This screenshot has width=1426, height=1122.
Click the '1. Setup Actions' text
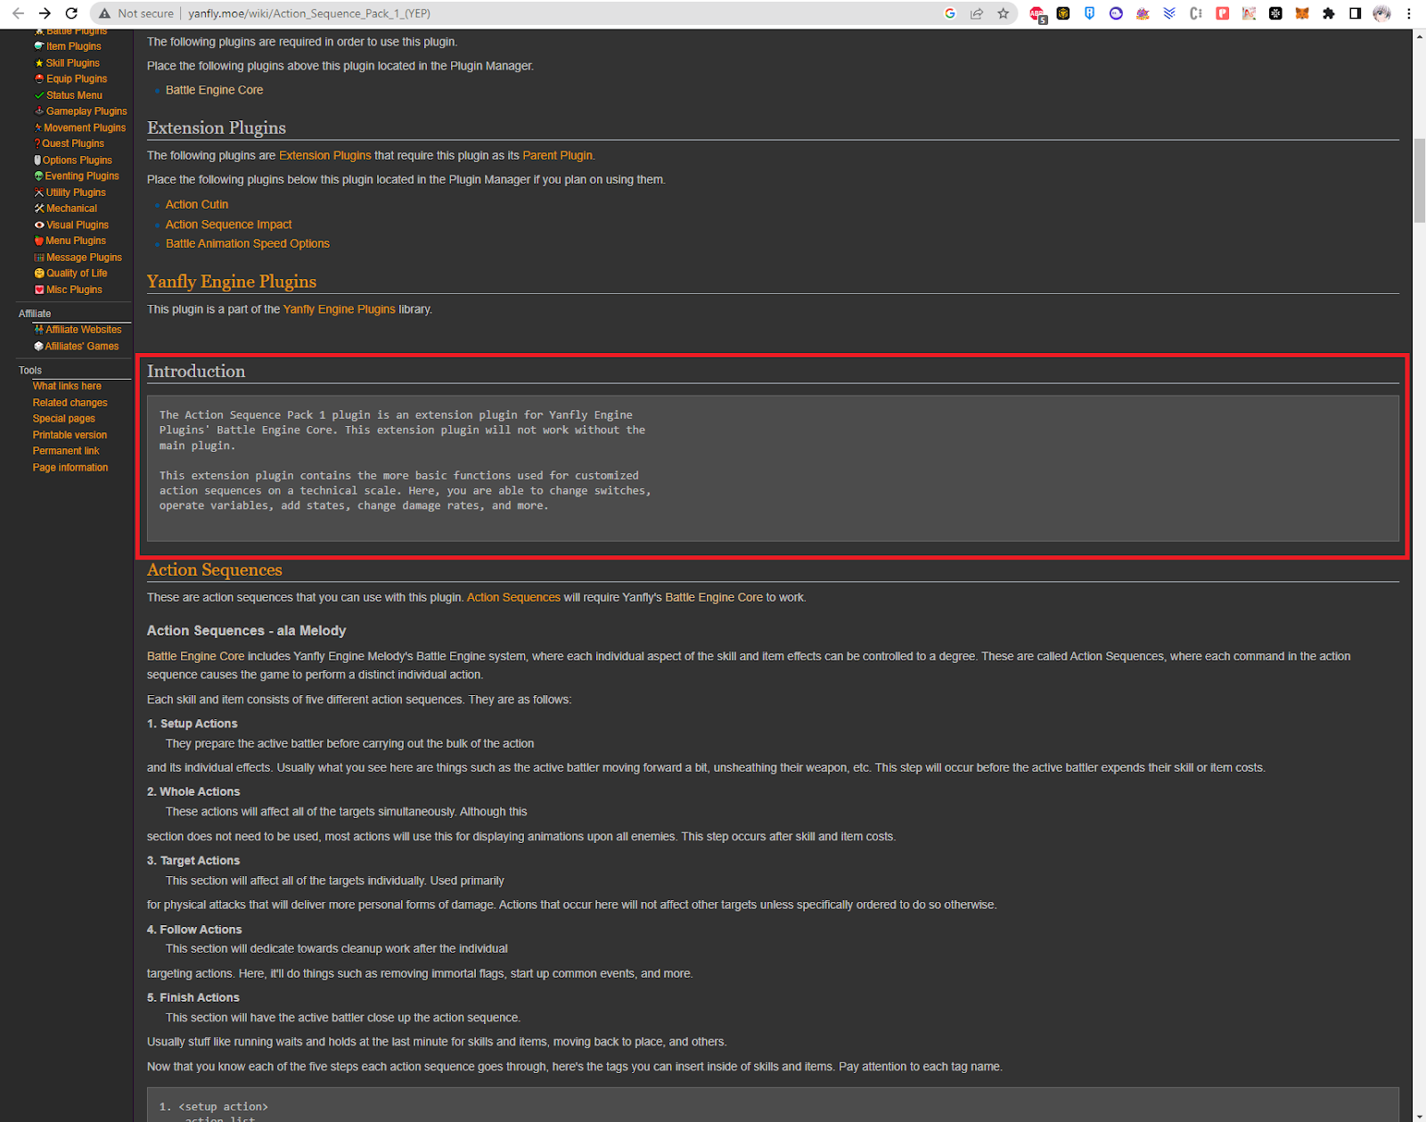point(193,725)
